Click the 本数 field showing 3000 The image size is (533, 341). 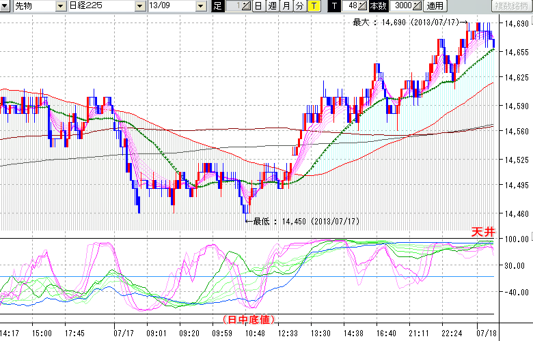tap(402, 6)
